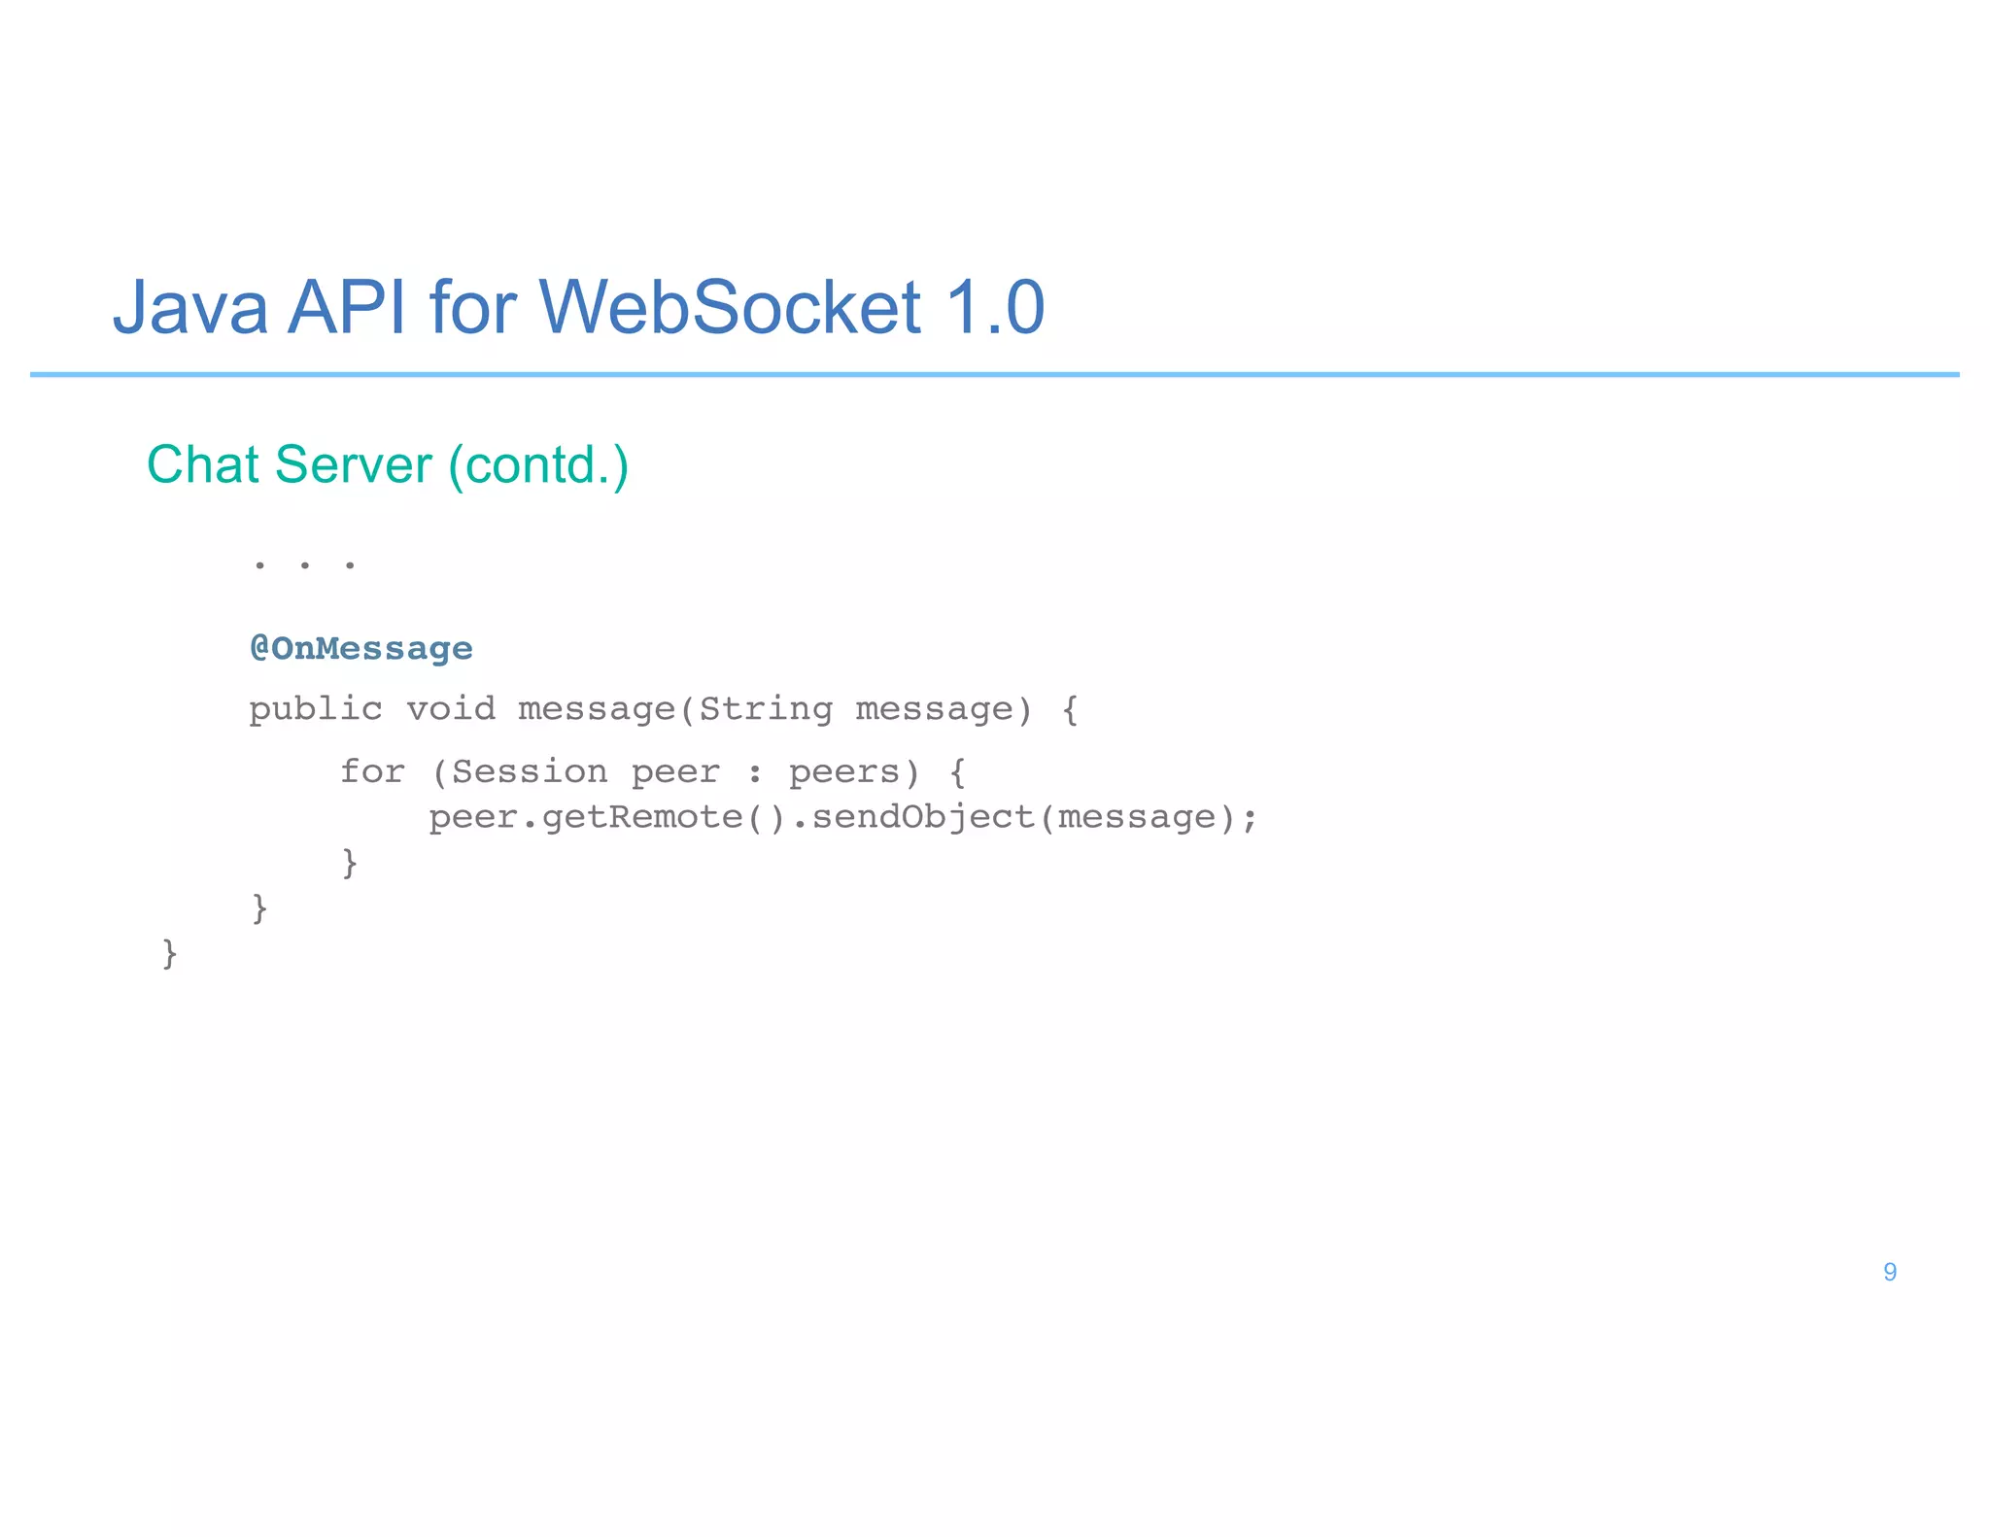Click the colon between peer and peers
This screenshot has height=1537, width=1990.
coord(754,773)
